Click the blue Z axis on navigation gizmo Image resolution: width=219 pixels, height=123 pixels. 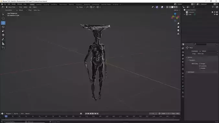click(175, 14)
